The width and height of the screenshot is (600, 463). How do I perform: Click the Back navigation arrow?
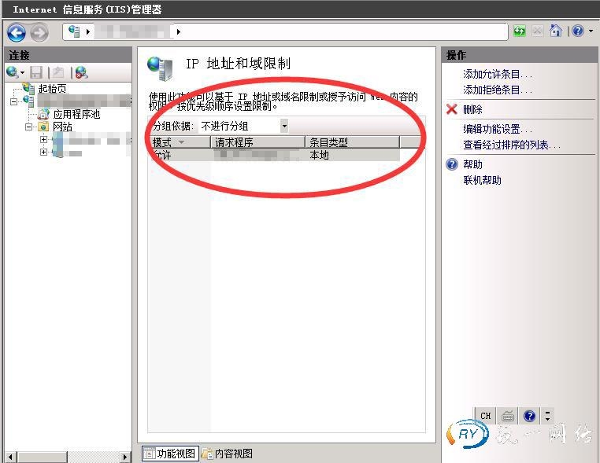[x=17, y=32]
